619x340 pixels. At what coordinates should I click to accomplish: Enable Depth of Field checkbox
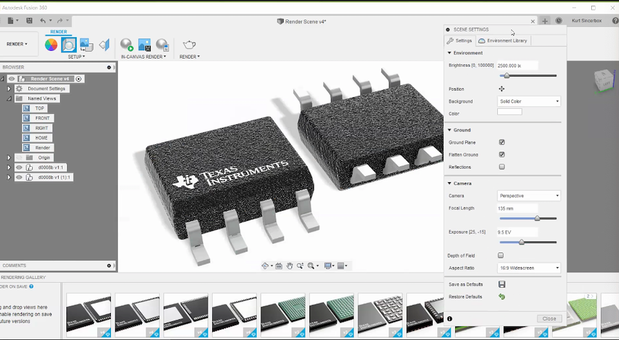[x=501, y=256]
